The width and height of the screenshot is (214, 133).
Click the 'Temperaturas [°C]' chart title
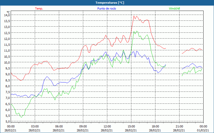pyautogui.click(x=110, y=3)
